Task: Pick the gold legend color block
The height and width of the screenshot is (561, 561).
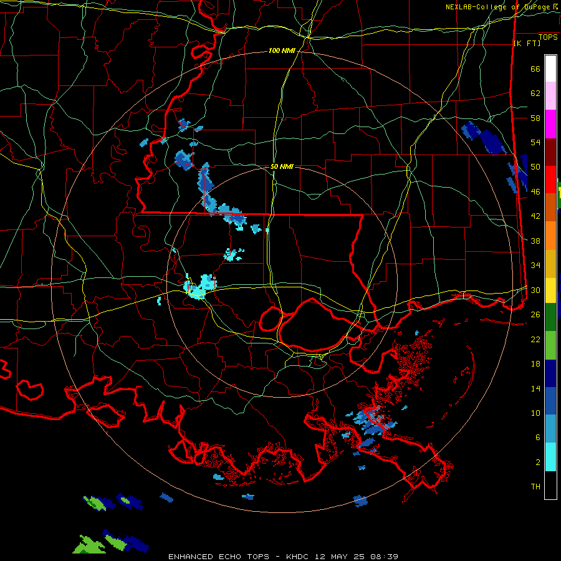Action: 550,263
